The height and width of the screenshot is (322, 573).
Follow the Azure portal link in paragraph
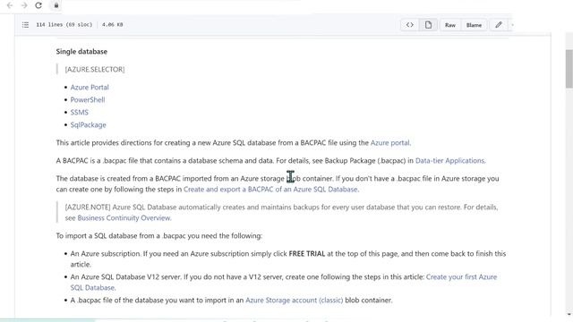click(390, 143)
